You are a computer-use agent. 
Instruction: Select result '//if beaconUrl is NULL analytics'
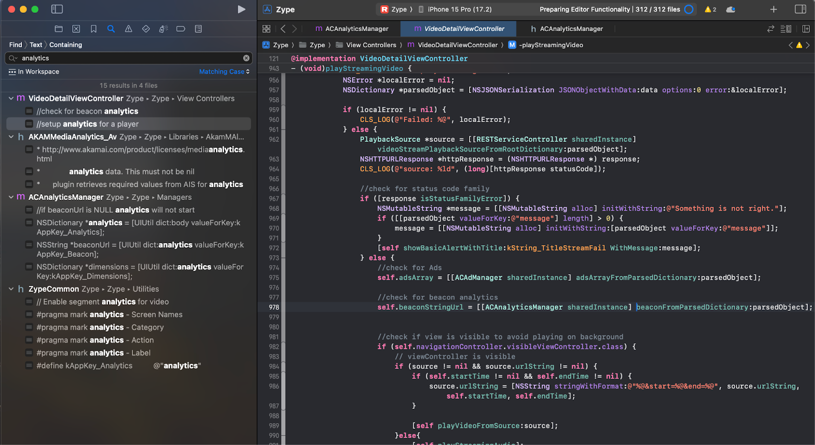[x=128, y=210]
